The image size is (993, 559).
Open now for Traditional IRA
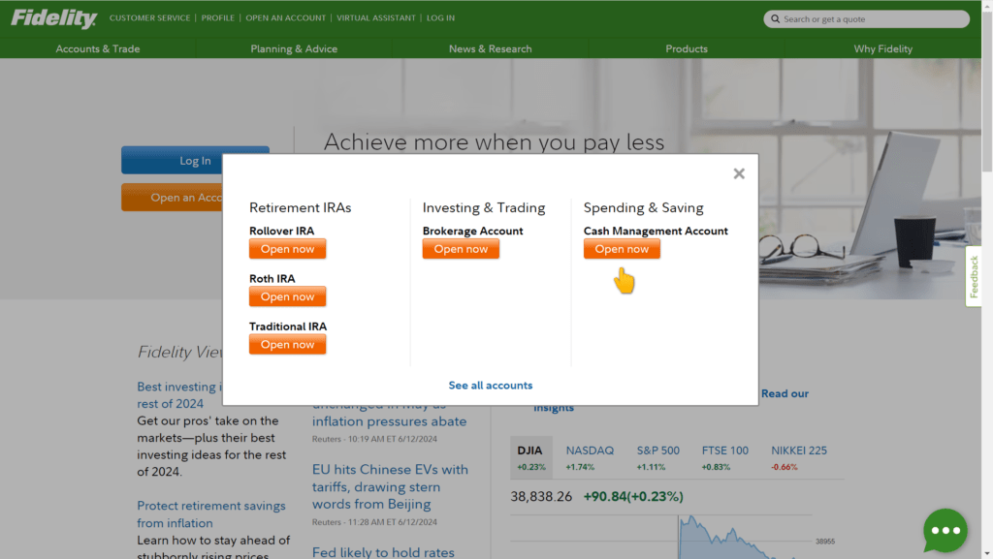click(287, 345)
